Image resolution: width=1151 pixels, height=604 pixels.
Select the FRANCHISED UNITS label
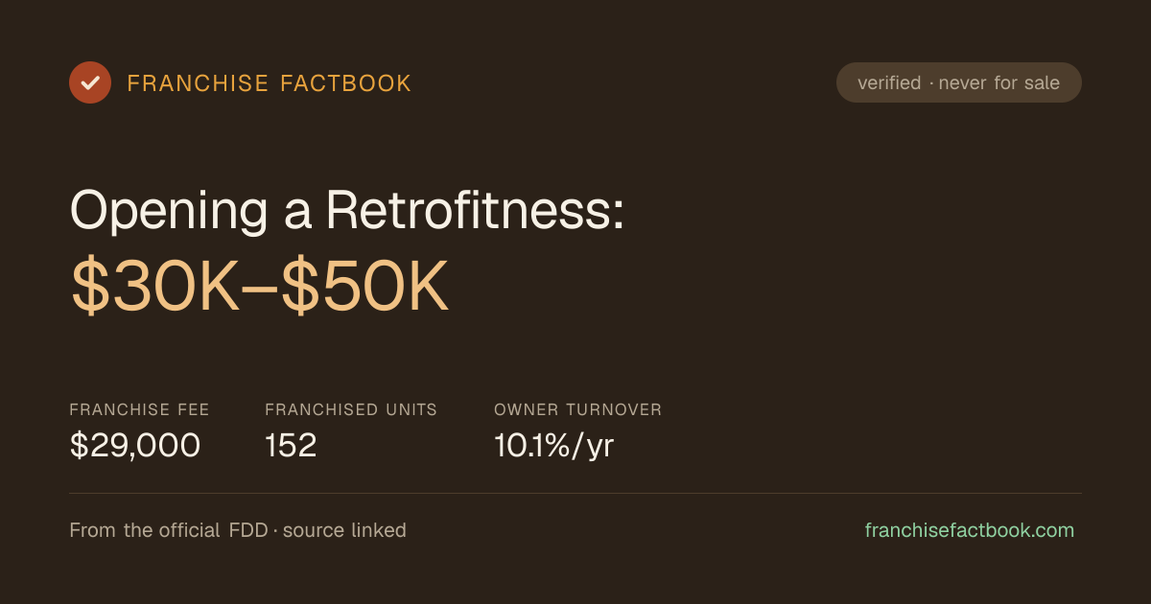click(x=351, y=409)
